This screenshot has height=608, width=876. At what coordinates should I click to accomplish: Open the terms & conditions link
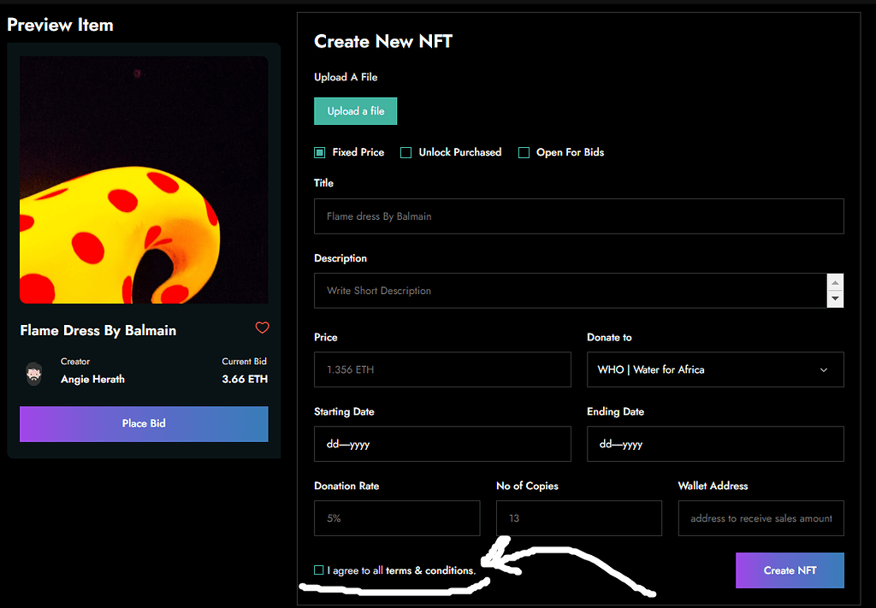pyautogui.click(x=431, y=570)
